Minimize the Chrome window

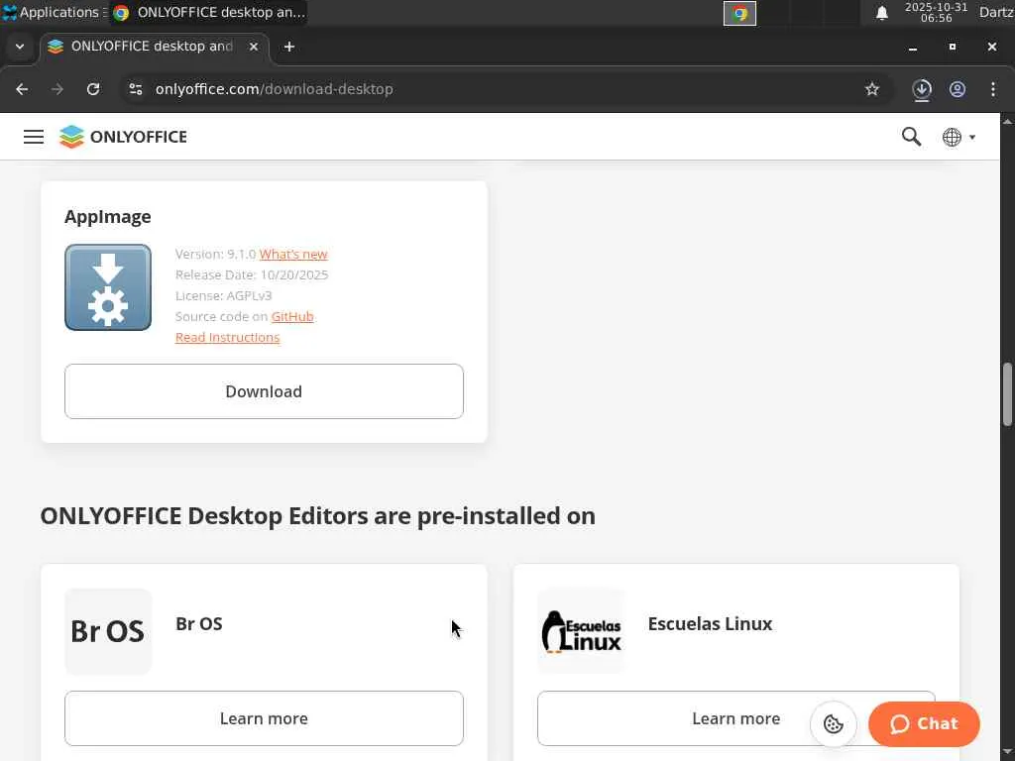[x=913, y=48]
